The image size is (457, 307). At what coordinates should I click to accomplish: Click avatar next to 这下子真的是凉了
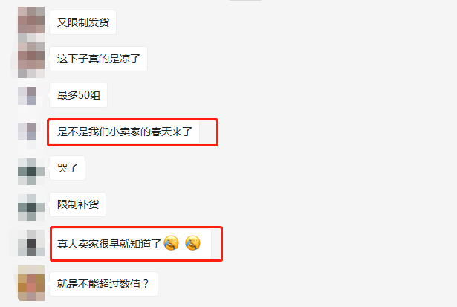(x=31, y=59)
